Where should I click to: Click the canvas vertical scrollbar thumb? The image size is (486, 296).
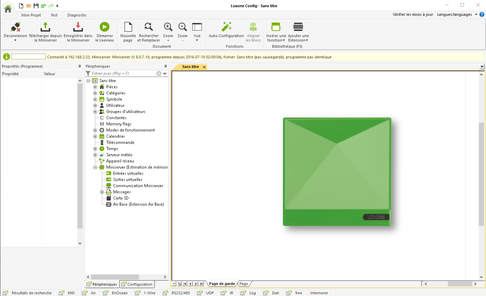tap(482, 174)
